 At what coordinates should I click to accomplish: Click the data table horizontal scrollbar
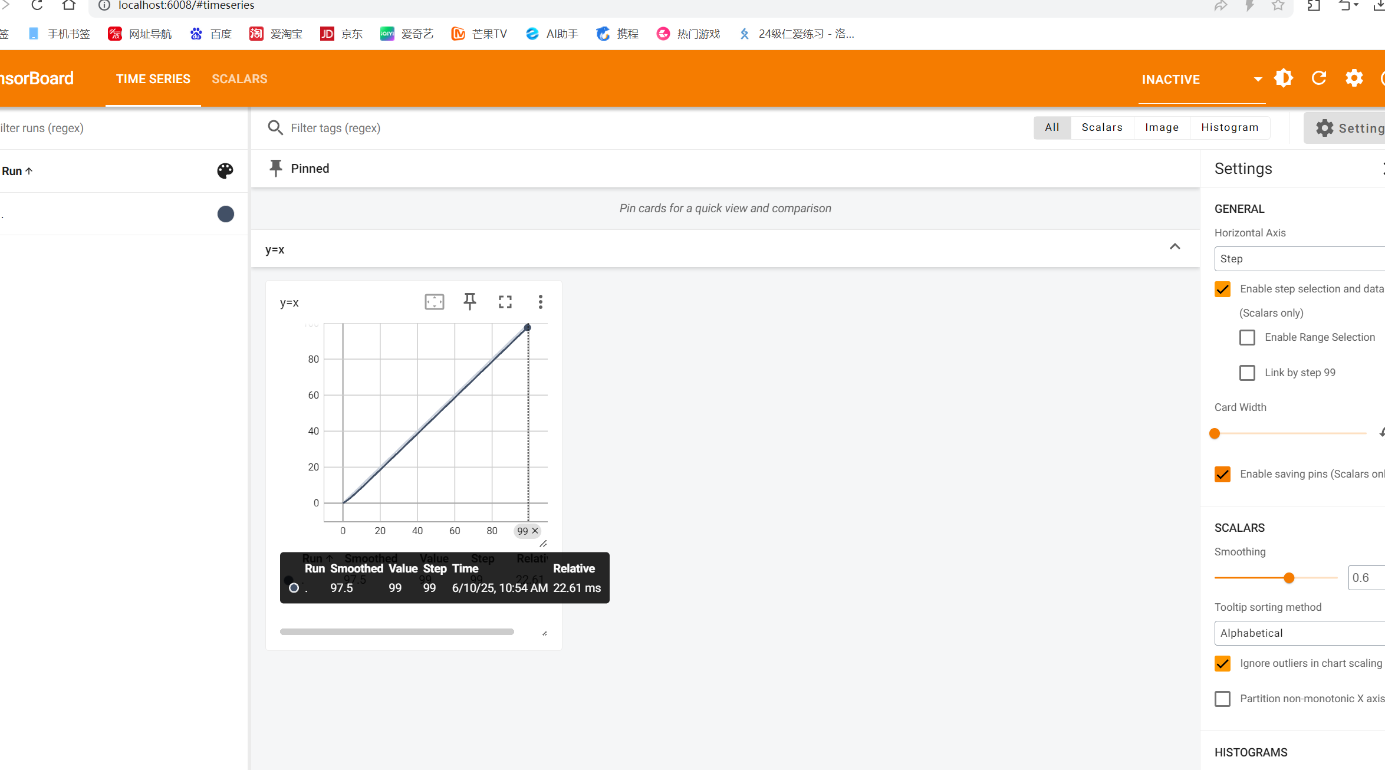point(397,631)
